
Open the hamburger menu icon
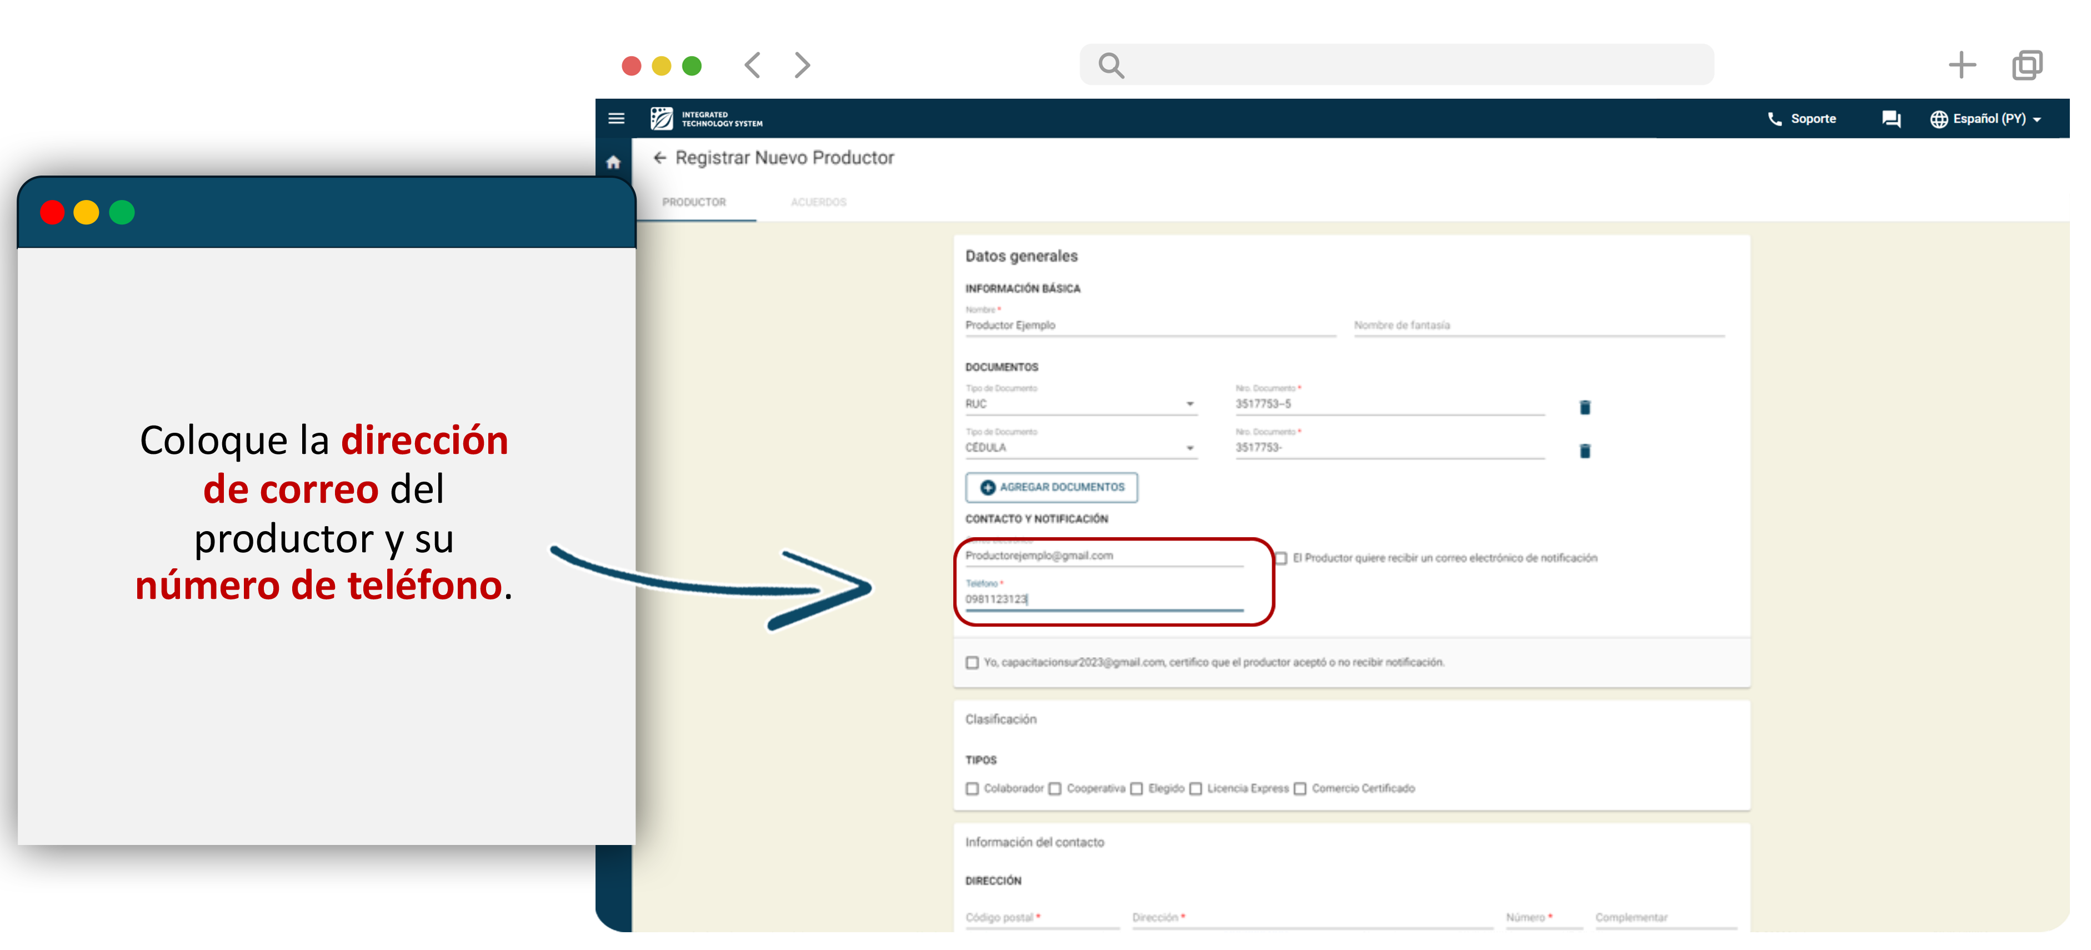(616, 118)
